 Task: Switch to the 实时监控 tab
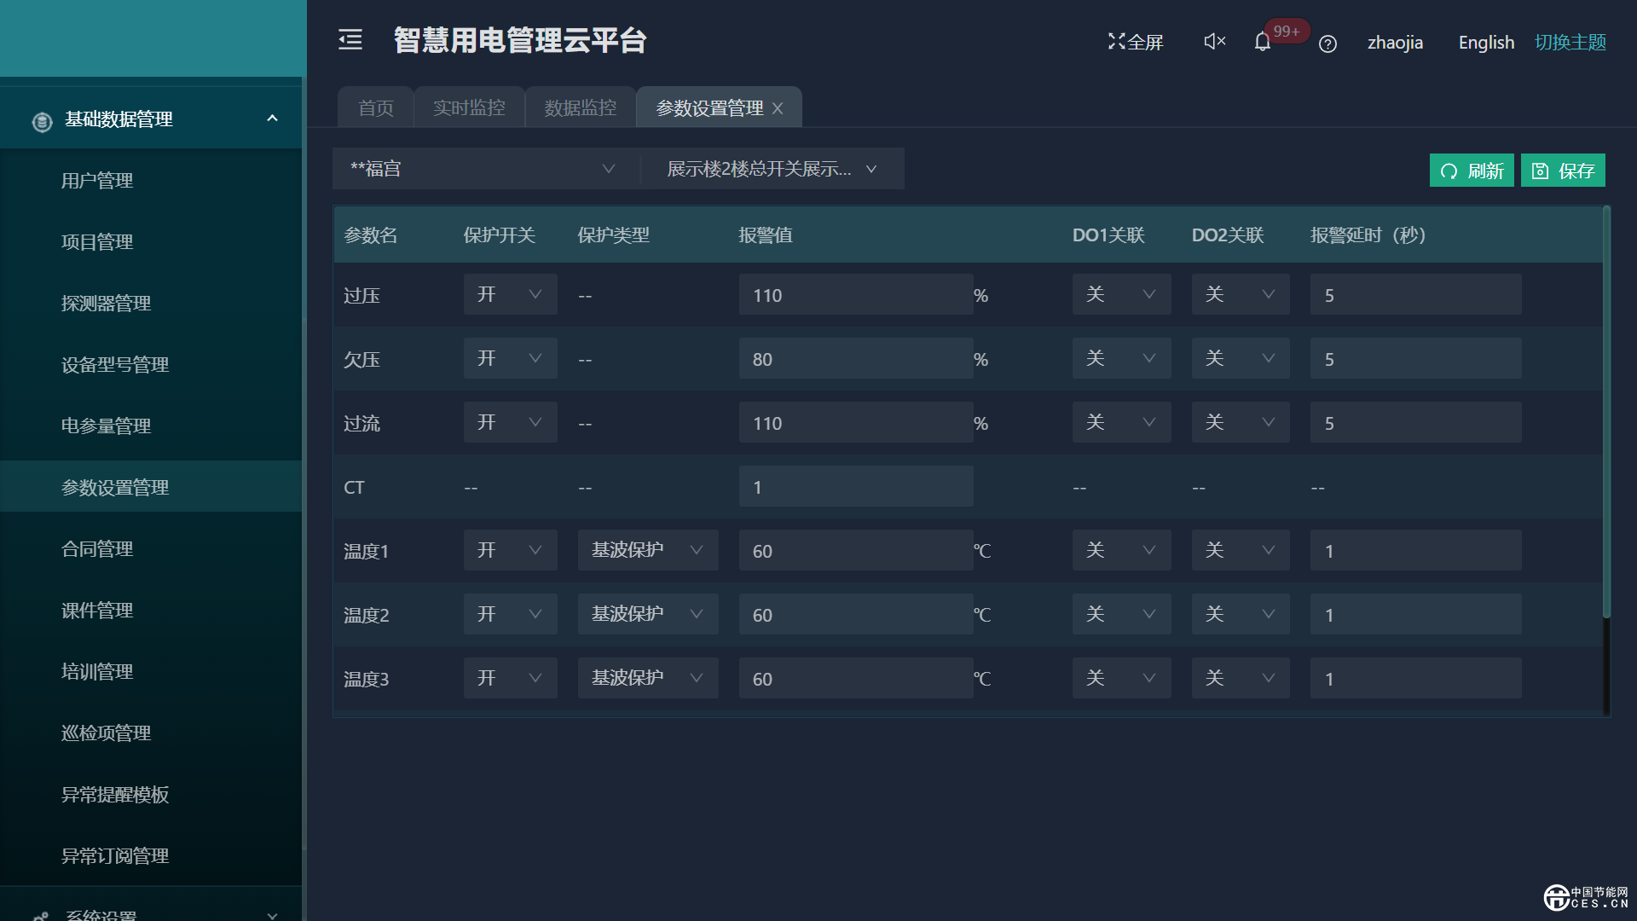[x=469, y=108]
